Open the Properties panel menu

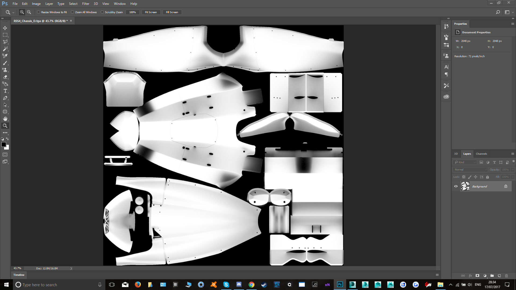pyautogui.click(x=513, y=24)
